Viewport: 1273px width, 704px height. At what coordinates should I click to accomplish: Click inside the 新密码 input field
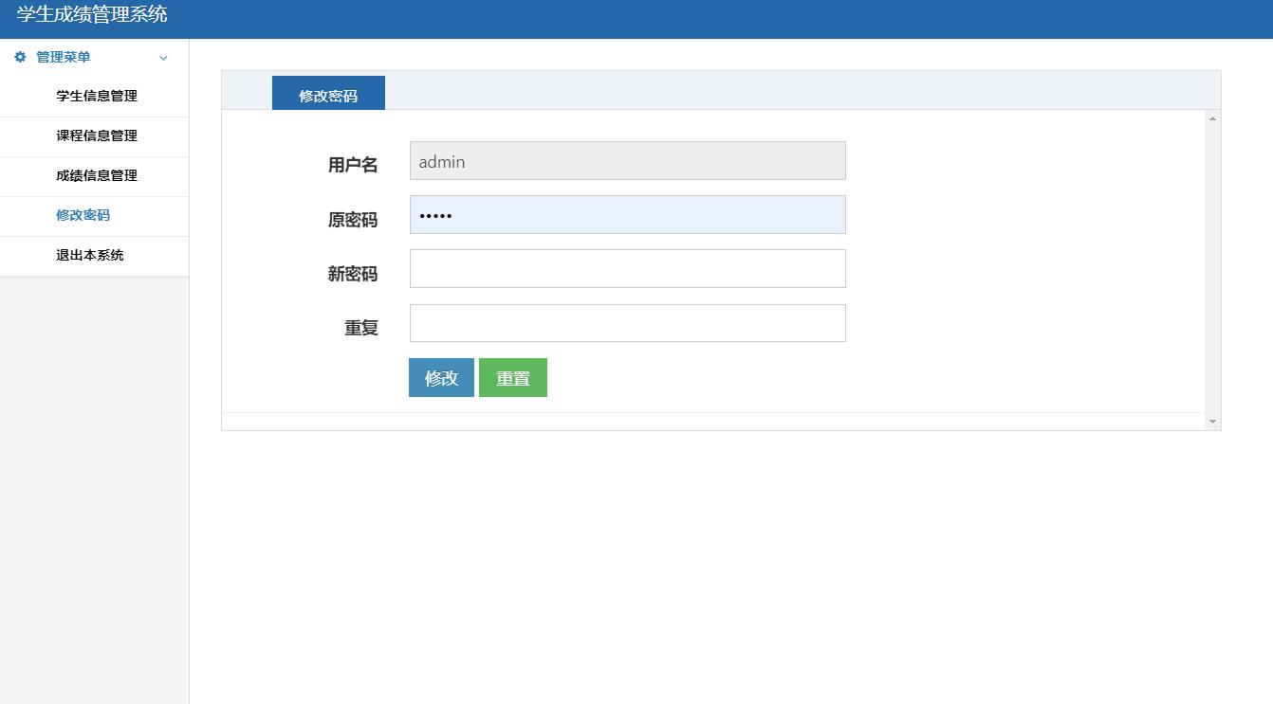click(x=626, y=268)
